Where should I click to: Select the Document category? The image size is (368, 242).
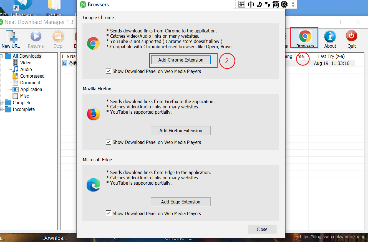click(30, 83)
